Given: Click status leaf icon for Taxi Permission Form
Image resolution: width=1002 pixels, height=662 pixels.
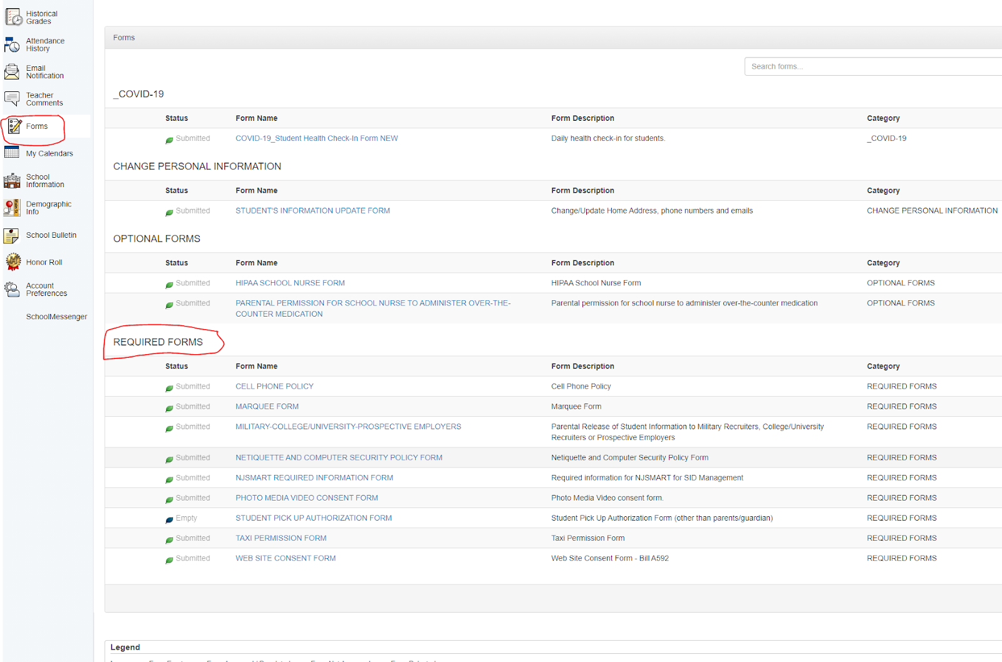Looking at the screenshot, I should pyautogui.click(x=169, y=539).
